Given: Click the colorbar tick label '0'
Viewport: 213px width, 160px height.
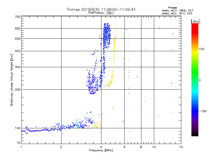Looking at the screenshot, I should [200, 80].
